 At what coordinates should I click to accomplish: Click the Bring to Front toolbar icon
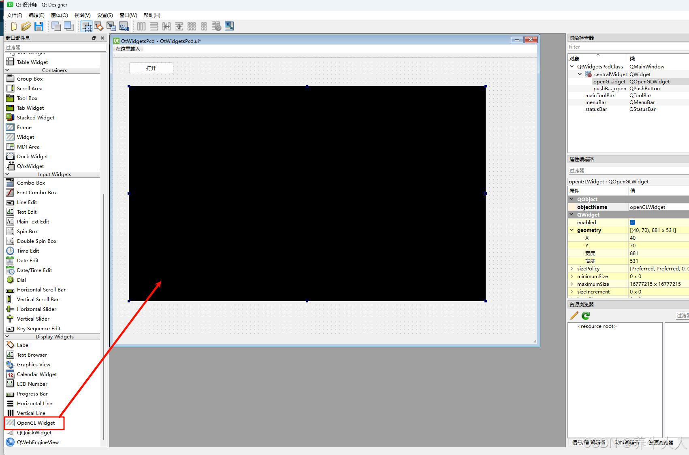tap(69, 26)
